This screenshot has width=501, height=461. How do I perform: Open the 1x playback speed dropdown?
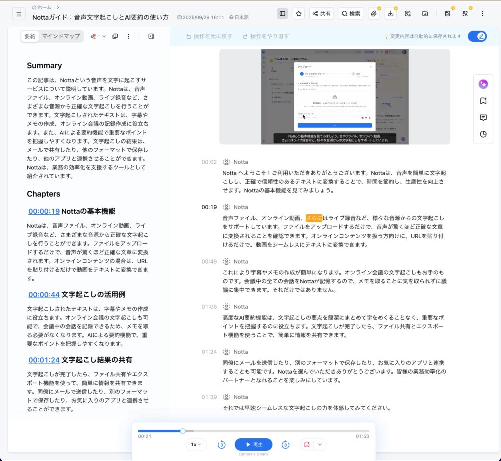tap(196, 445)
